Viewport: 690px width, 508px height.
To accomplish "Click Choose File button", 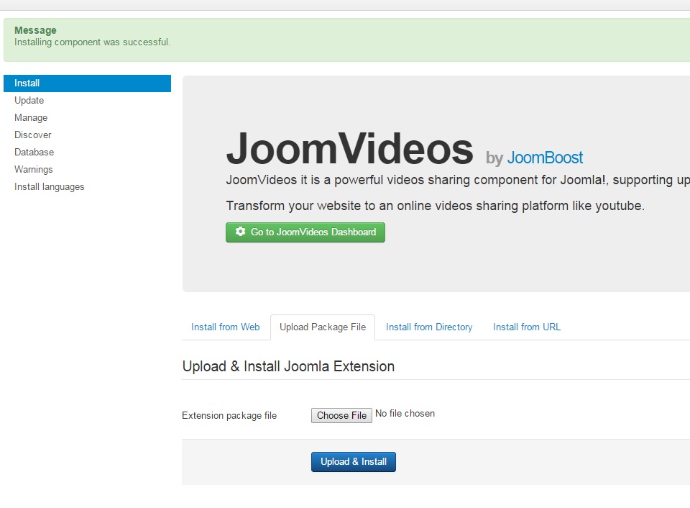I will click(x=341, y=415).
